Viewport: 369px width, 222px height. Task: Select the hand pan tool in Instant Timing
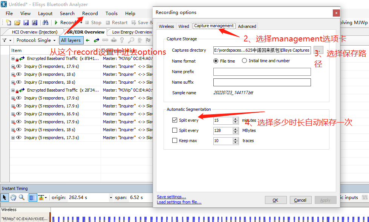pos(13,197)
